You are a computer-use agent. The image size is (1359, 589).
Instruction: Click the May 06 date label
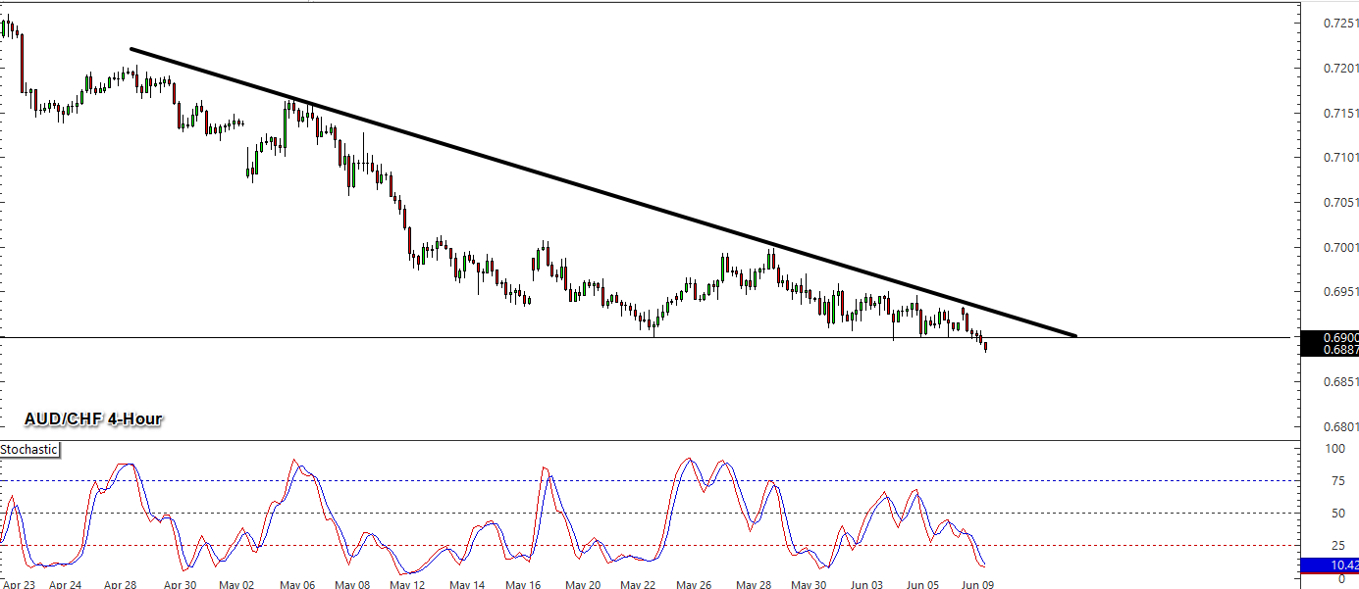coord(297,584)
